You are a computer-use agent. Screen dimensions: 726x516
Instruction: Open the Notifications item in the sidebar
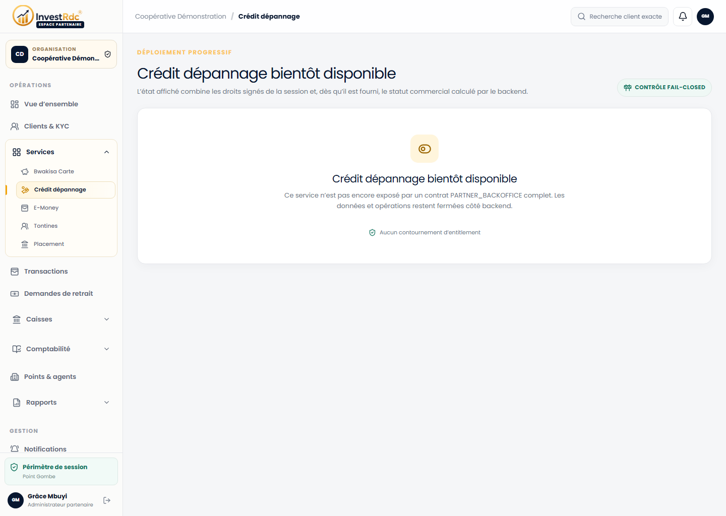coord(61,449)
